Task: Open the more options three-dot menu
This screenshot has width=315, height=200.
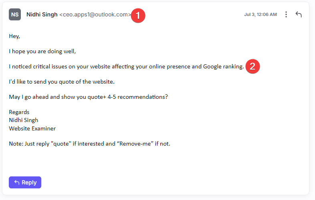Action: point(286,14)
